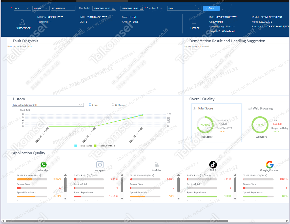Click WhatsApp Traffic Ratio 50.86 % value

57,179
